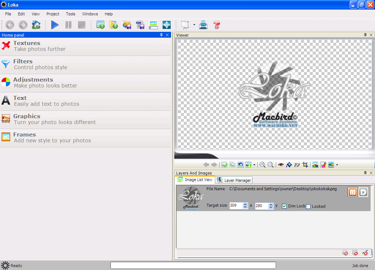Viewport: 375px width, 270px height.
Task: Open the dropdown arrow beside the projector screen icon
Action: pos(194,25)
